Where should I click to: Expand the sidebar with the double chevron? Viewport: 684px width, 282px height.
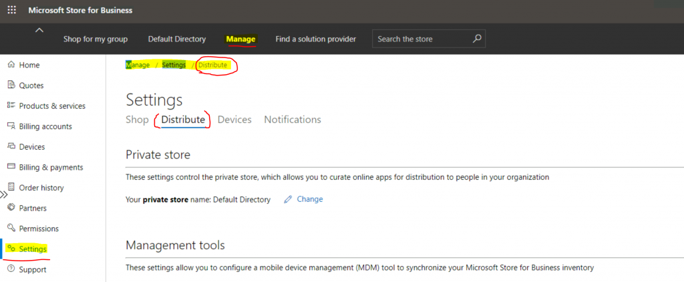(3, 194)
